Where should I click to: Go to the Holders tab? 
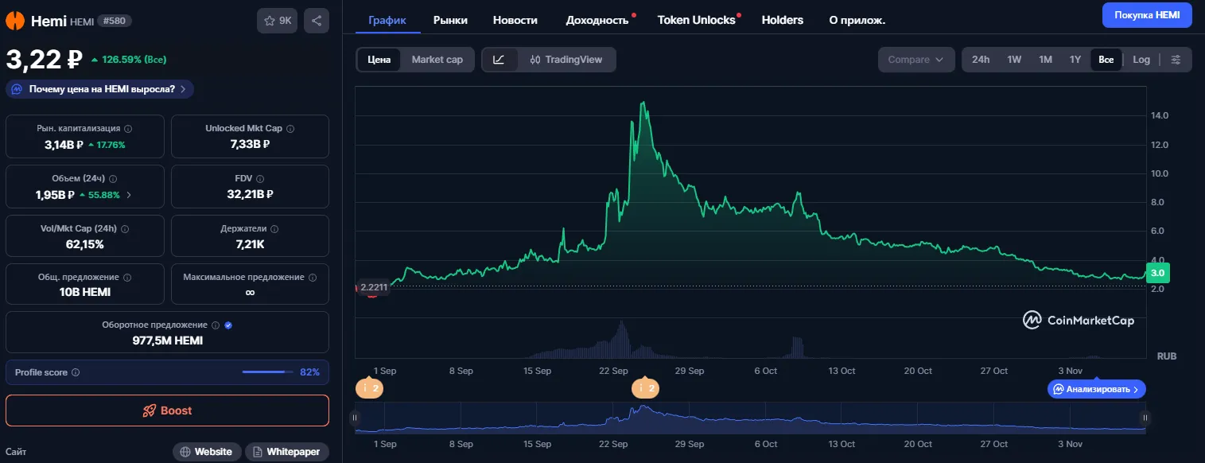coord(783,20)
